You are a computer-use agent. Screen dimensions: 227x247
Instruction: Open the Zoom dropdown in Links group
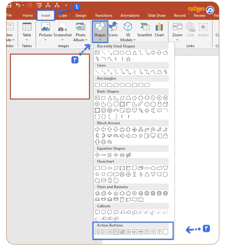pyautogui.click(x=177, y=32)
